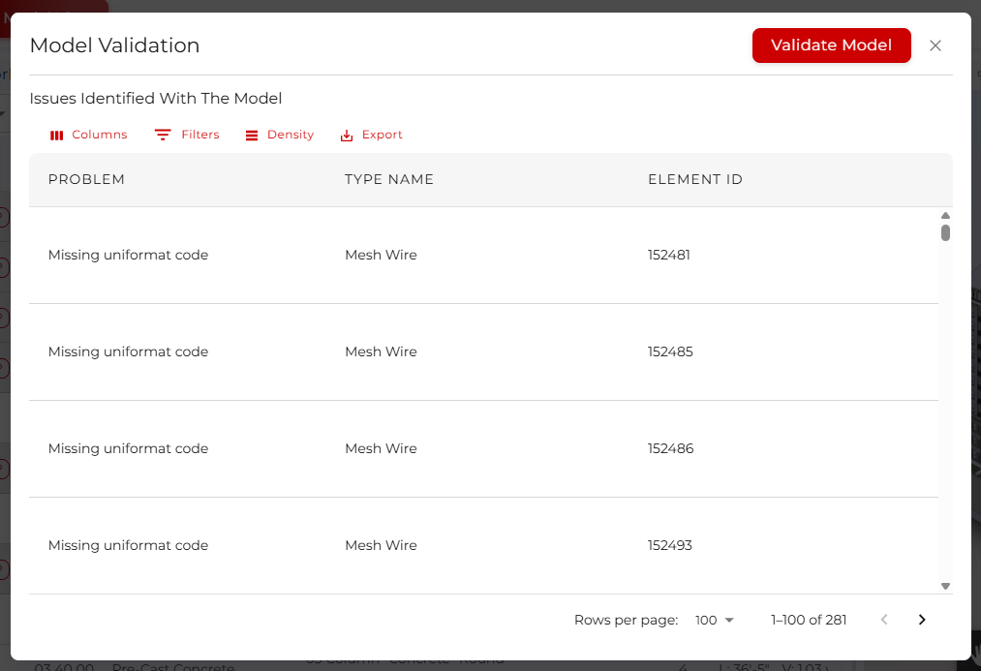The image size is (981, 671).
Task: Select element ID 152481
Action: [x=669, y=255]
